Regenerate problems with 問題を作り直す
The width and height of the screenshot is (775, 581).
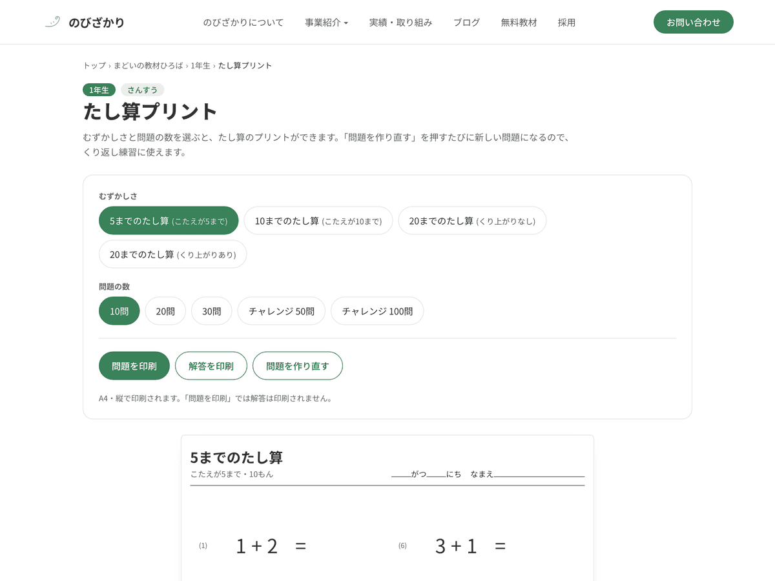[298, 366]
